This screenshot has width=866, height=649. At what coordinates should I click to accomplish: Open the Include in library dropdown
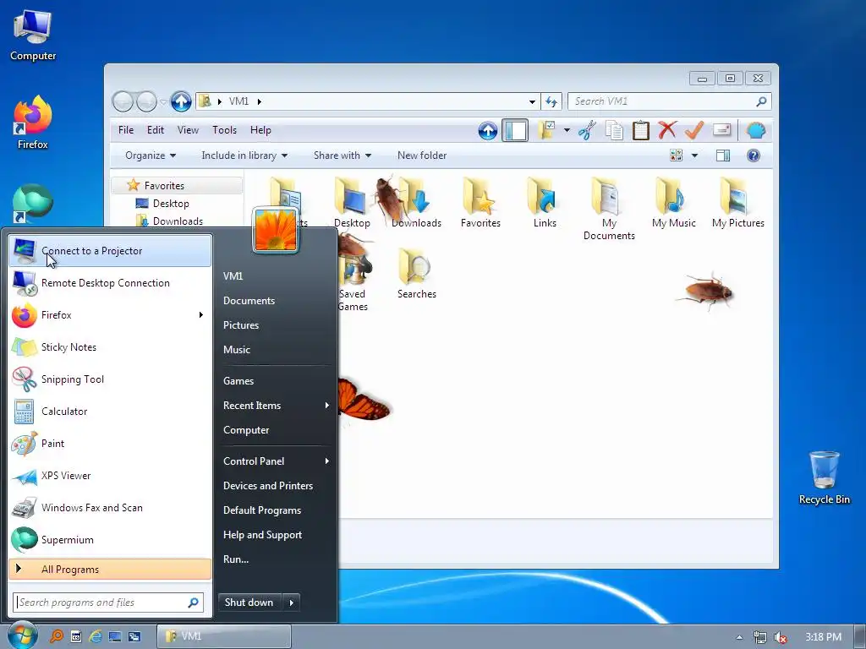point(244,155)
